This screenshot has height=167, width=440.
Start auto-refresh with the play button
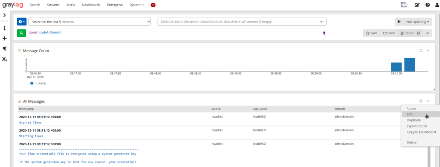click(399, 22)
